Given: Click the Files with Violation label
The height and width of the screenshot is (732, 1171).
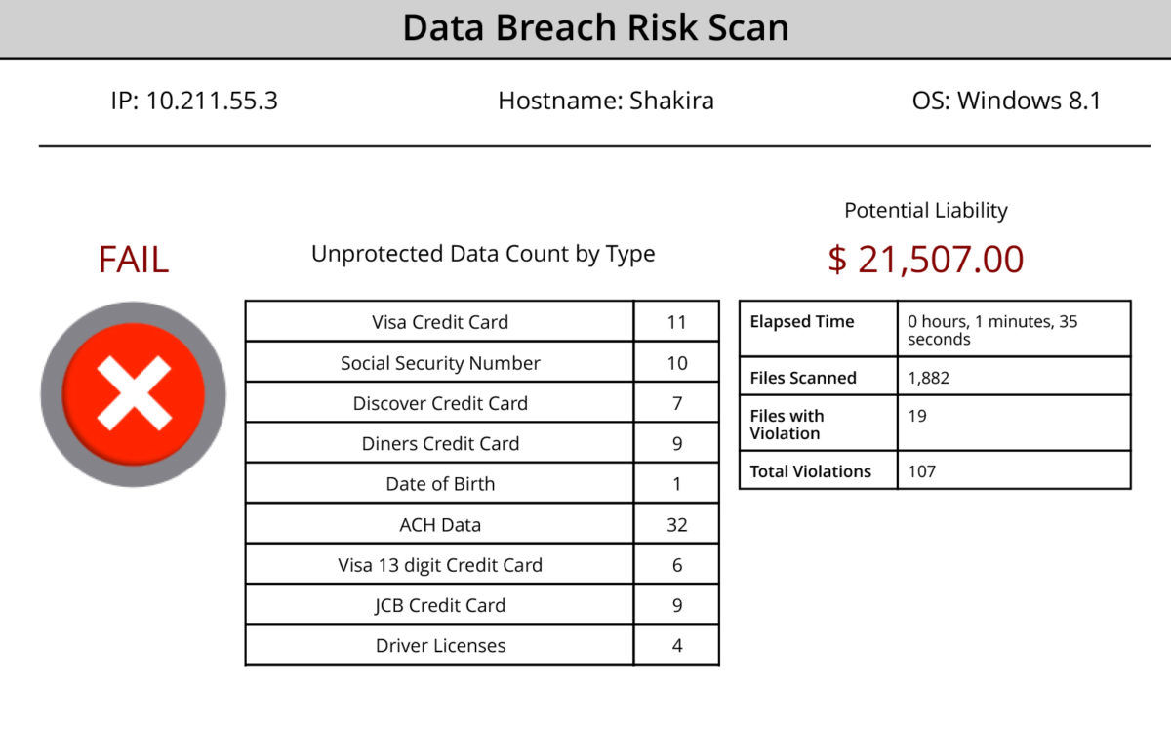Looking at the screenshot, I should click(787, 425).
